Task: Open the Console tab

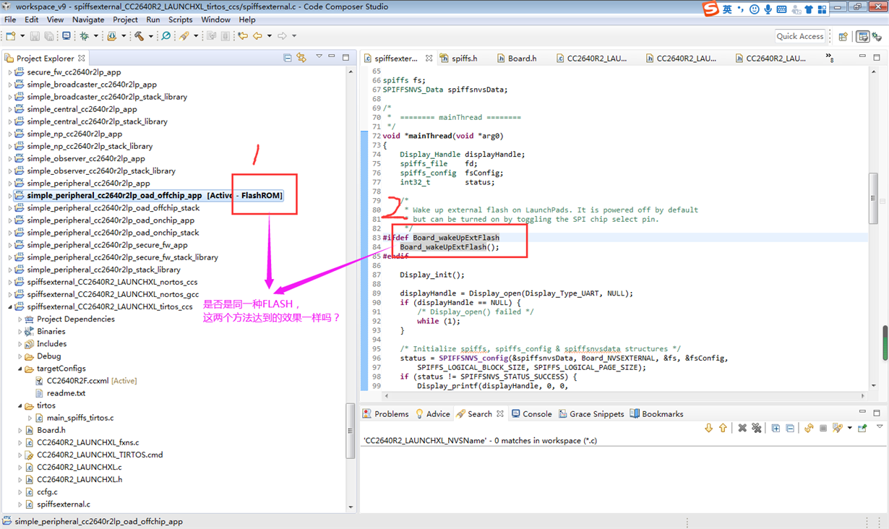Action: 531,414
